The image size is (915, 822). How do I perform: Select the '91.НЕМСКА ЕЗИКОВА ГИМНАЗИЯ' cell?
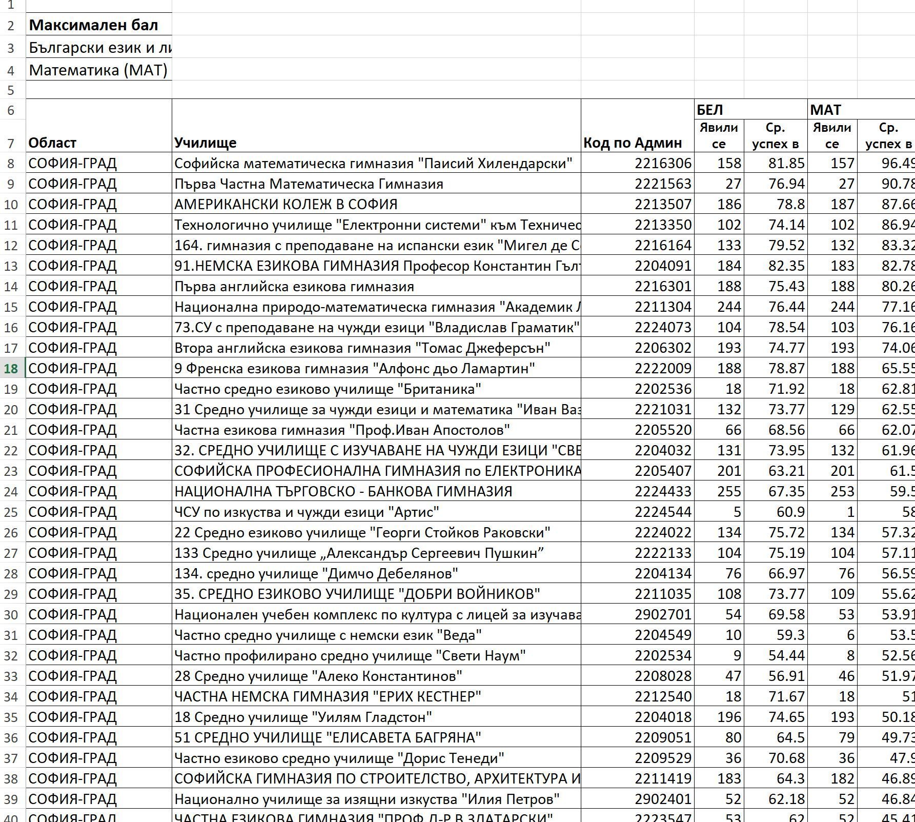coord(376,266)
